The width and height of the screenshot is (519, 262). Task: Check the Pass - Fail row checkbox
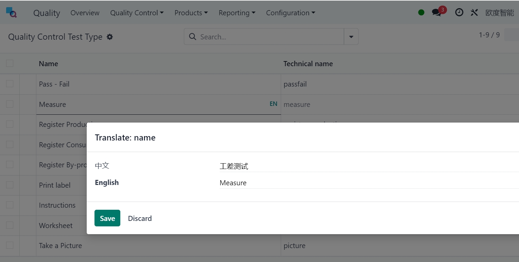(x=10, y=84)
